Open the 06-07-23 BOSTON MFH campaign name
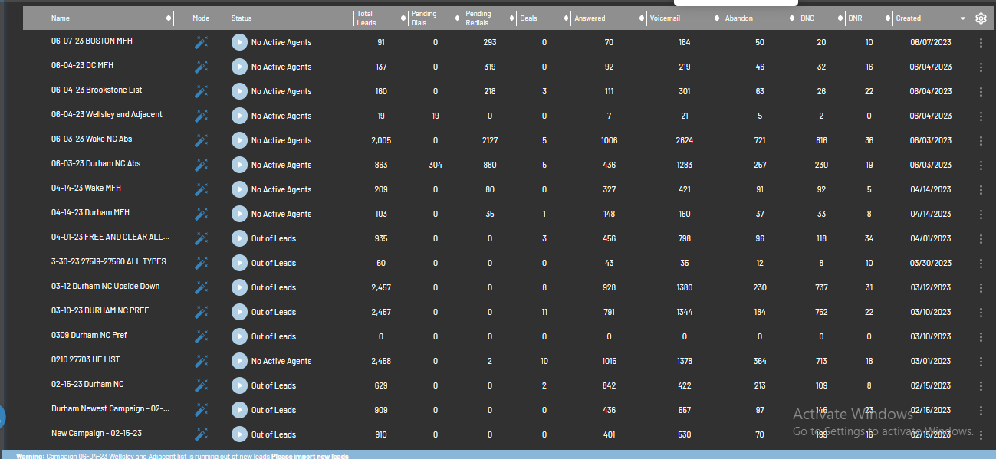Image resolution: width=996 pixels, height=459 pixels. [92, 41]
